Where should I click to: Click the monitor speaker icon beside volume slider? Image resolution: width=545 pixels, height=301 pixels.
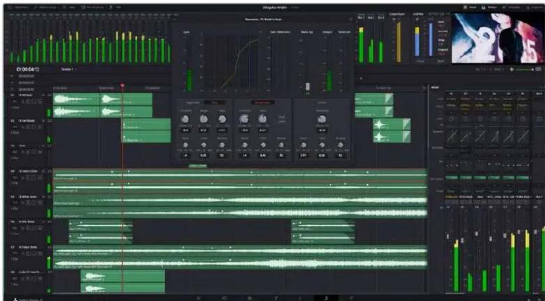click(512, 70)
